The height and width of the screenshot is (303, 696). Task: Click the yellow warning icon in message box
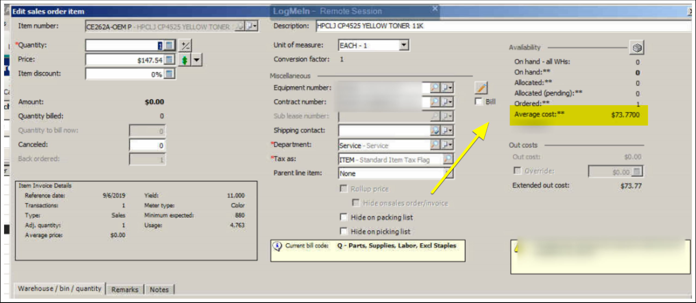point(516,247)
